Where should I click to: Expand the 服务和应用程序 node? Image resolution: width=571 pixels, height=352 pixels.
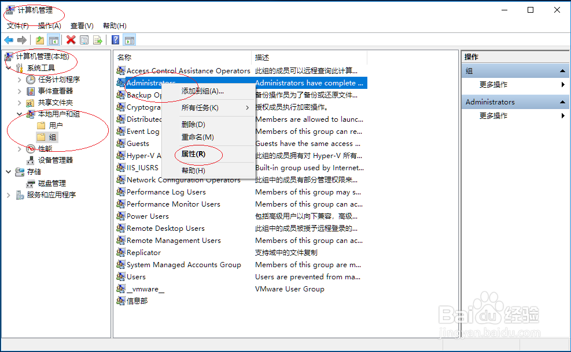click(x=8, y=194)
